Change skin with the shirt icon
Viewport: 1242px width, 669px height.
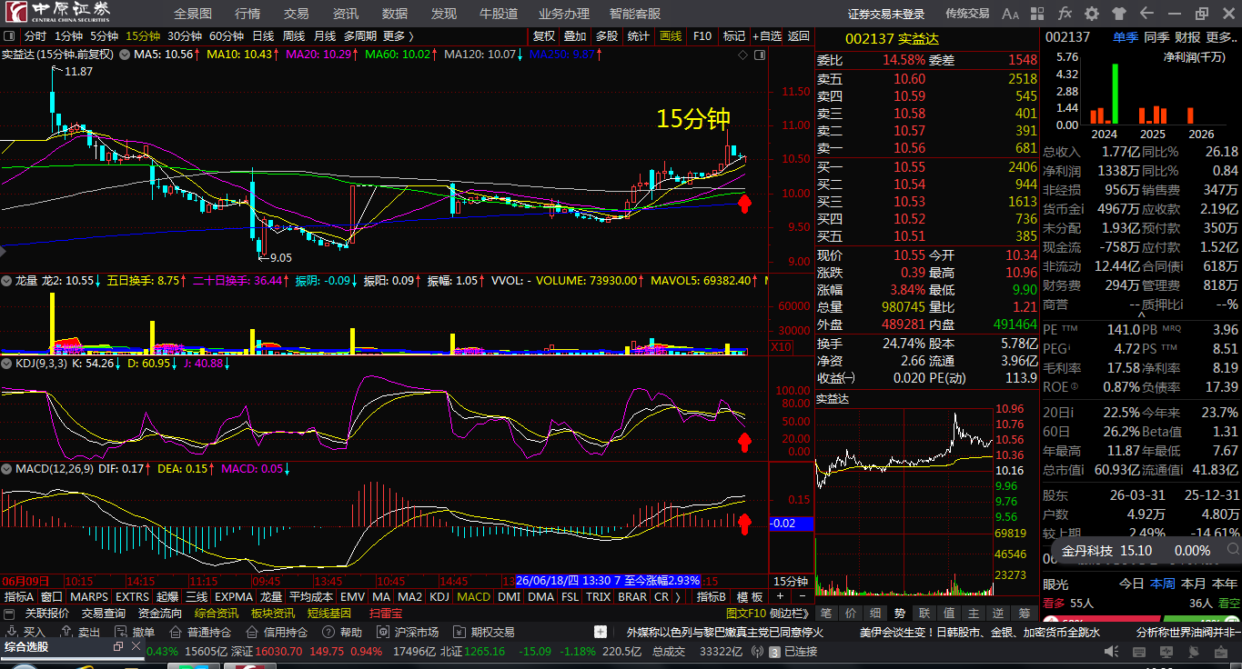pyautogui.click(x=1118, y=14)
